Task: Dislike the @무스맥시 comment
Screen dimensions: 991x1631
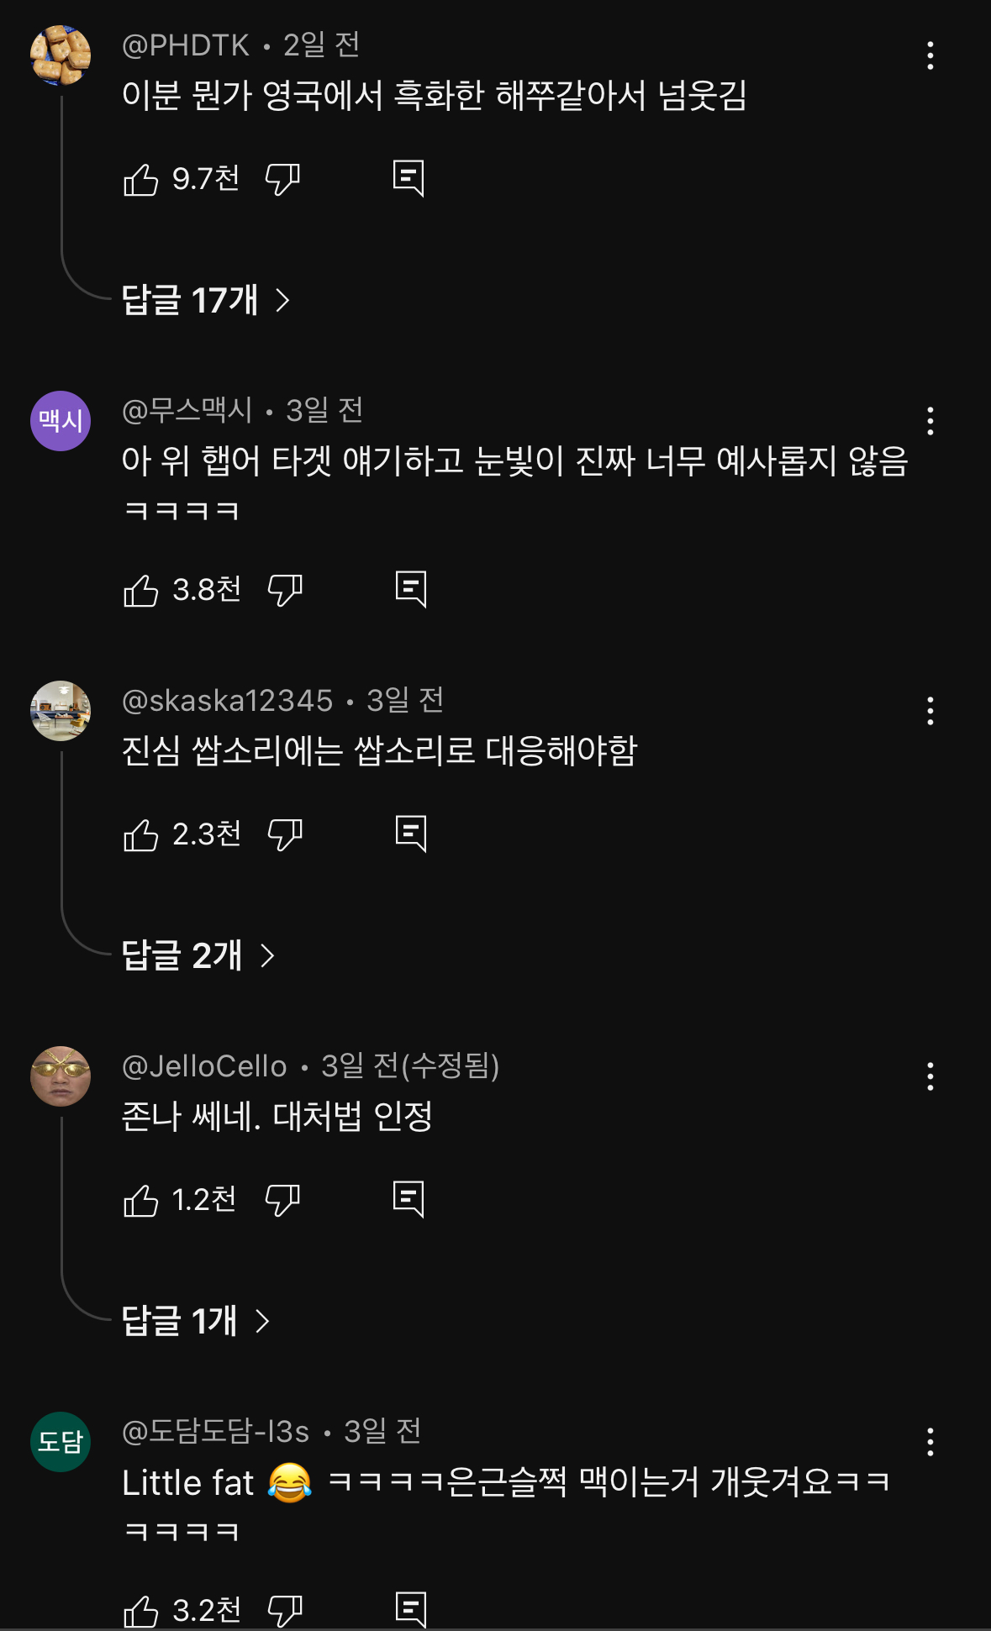Action: tap(285, 590)
